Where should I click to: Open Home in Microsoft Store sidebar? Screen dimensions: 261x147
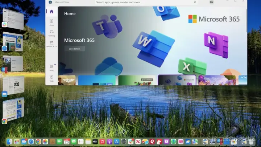(51, 12)
